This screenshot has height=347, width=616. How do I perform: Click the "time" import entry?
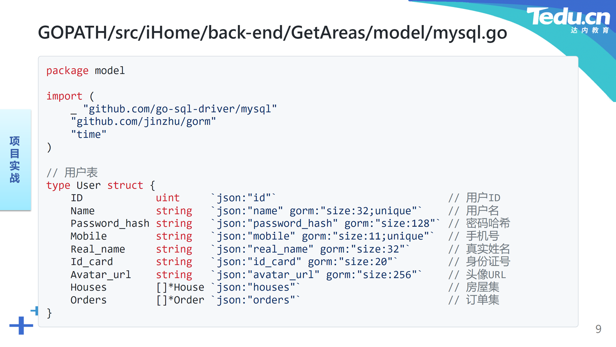(x=89, y=134)
